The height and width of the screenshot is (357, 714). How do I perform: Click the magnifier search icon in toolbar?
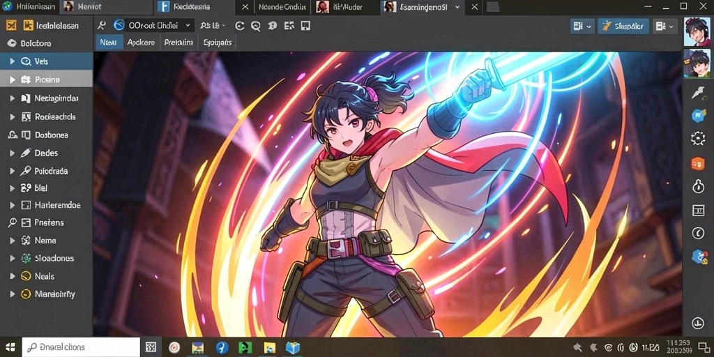(x=255, y=26)
